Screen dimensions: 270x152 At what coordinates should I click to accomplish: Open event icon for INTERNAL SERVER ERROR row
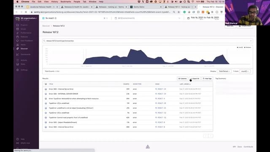(x=46, y=94)
